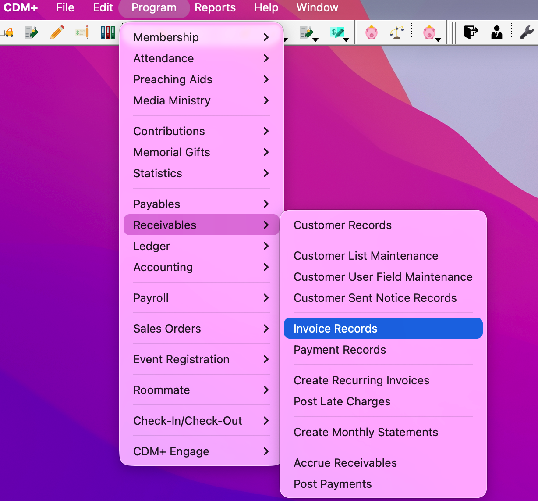
Task: Expand the Attendance submenu arrow
Action: click(266, 58)
